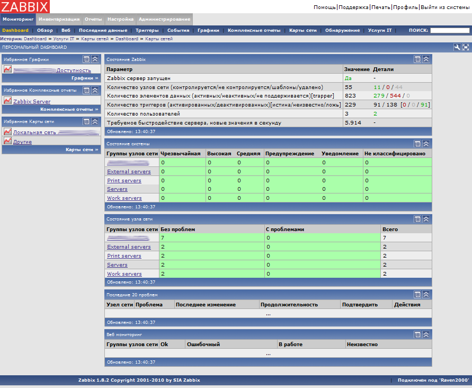Click the ZABBIX logo
The image size is (472, 388).
pyautogui.click(x=25, y=7)
